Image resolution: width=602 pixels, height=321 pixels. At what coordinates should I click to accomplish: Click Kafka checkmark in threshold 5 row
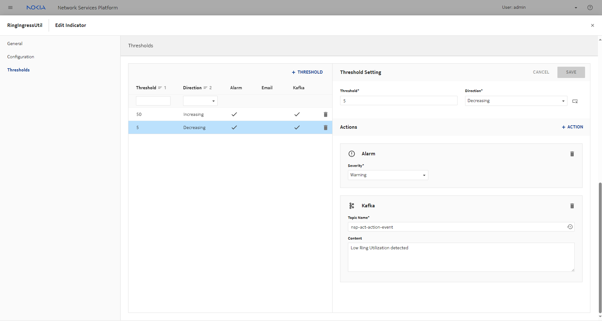[297, 127]
